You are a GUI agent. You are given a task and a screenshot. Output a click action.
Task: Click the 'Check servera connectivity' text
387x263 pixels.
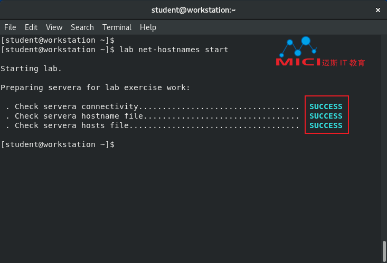click(x=77, y=106)
